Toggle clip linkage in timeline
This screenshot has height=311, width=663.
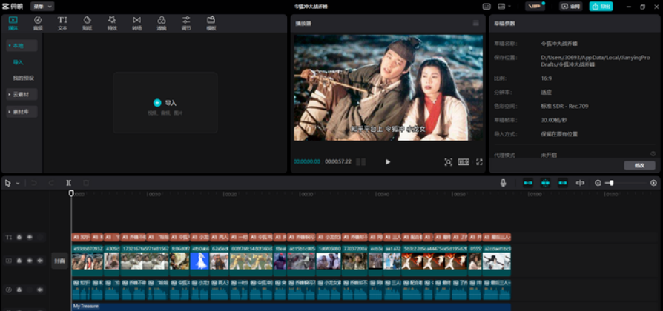pyautogui.click(x=563, y=183)
